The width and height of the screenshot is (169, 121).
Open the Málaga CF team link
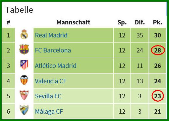pyautogui.click(x=49, y=111)
